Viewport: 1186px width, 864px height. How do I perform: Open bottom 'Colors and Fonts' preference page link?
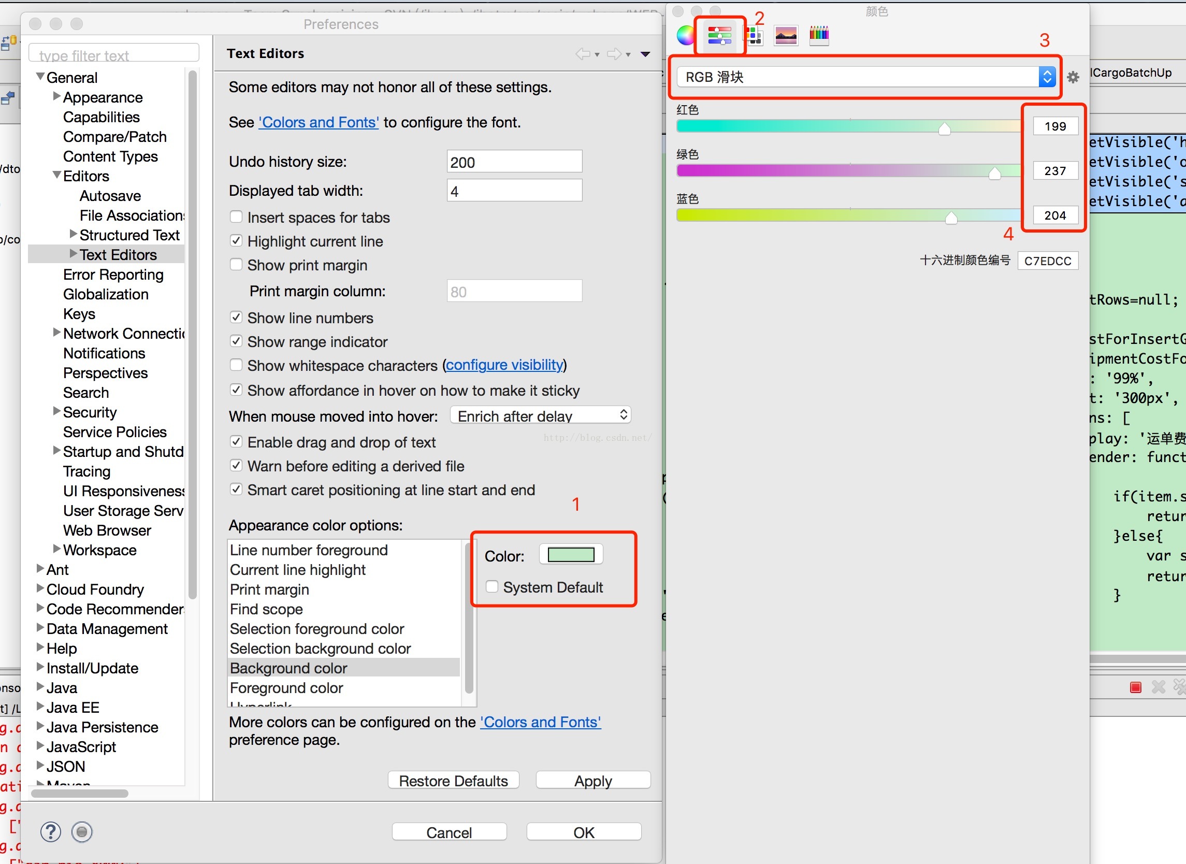click(x=540, y=722)
